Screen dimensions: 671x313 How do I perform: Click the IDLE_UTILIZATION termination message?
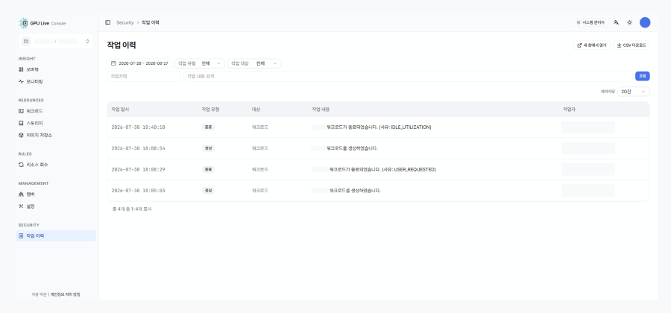click(379, 127)
